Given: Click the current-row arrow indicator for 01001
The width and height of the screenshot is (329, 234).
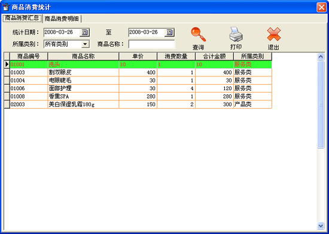Looking at the screenshot, I should point(7,64).
